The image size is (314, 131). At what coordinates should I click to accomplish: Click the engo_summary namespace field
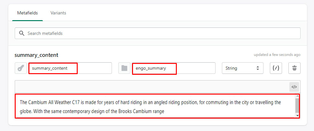point(174,68)
